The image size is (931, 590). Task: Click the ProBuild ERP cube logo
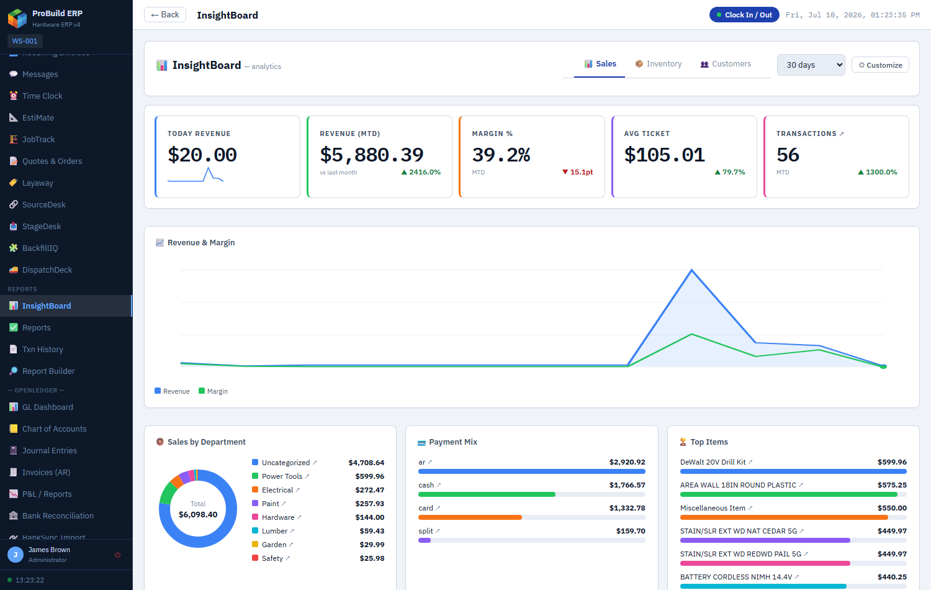click(x=17, y=18)
